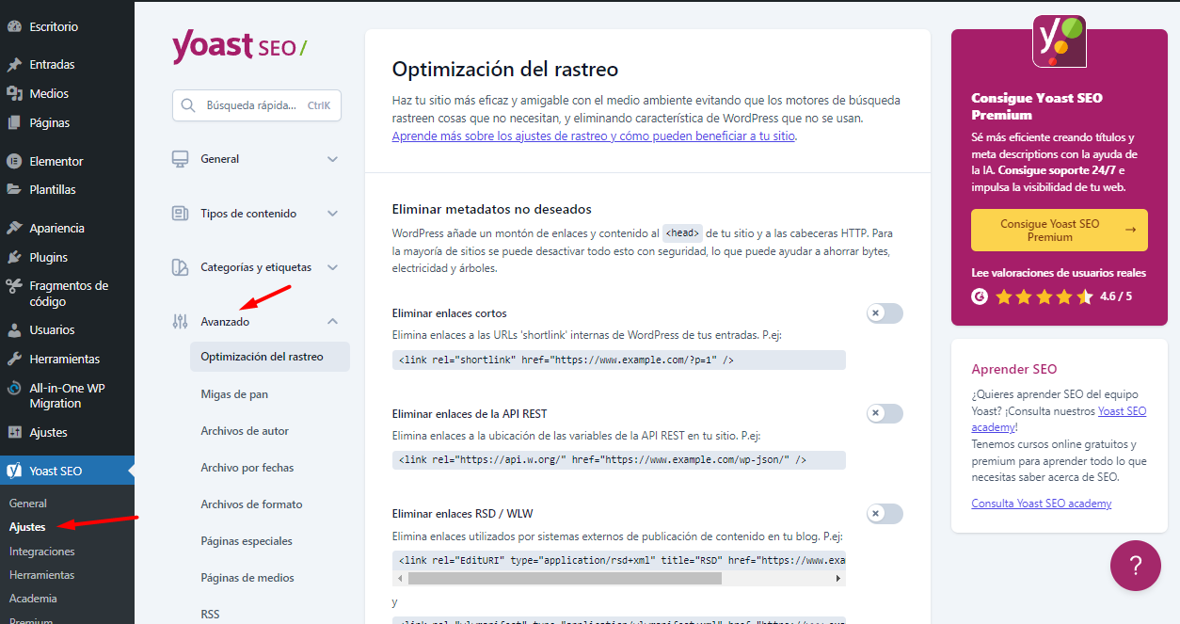Click the All-in-One WP Migration icon
Screen dimensions: 1180x624
point(14,389)
